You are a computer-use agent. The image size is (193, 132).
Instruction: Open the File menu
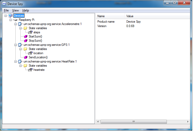click(6, 10)
